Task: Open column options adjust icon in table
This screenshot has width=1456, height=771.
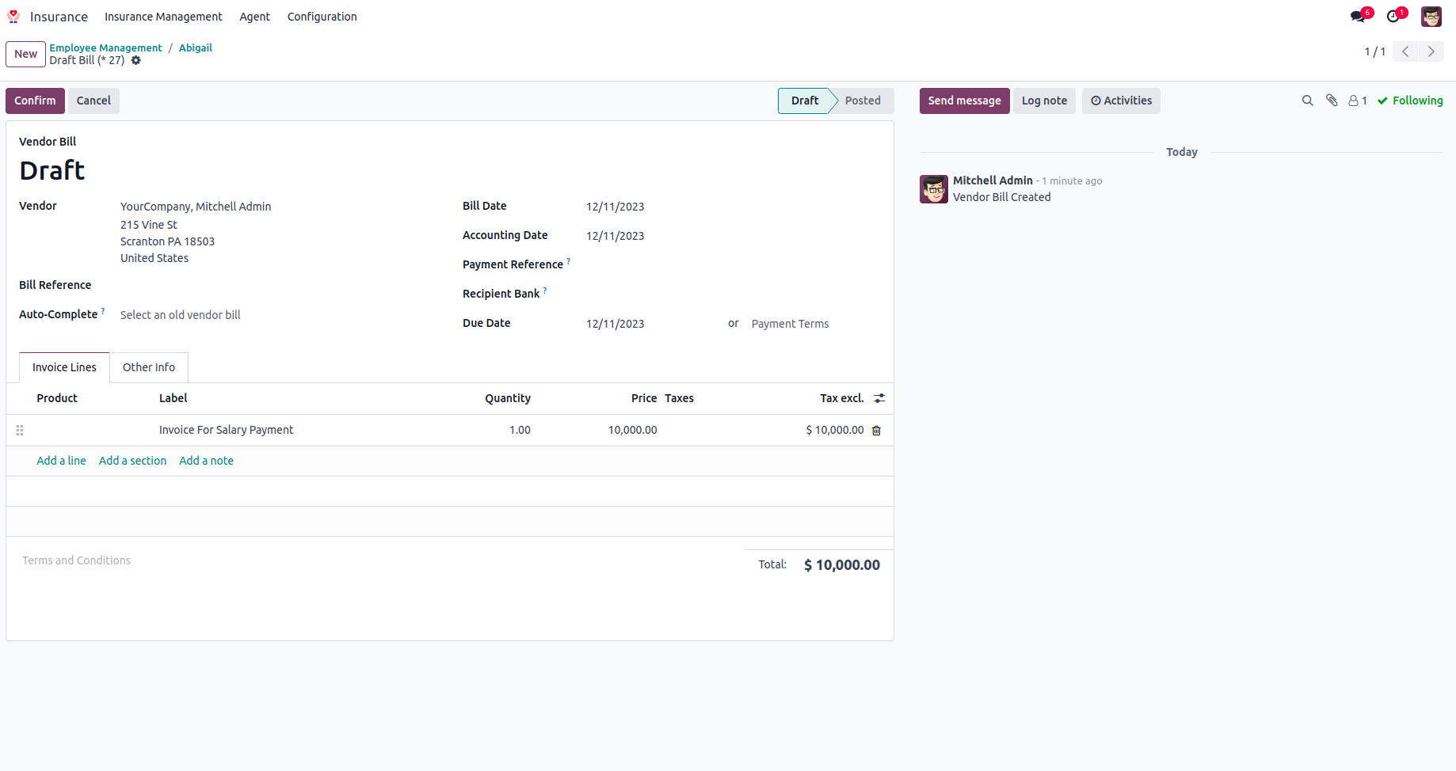Action: [879, 398]
